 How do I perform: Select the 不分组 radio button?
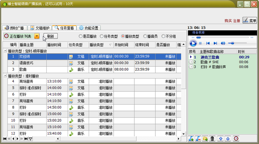[163, 36]
